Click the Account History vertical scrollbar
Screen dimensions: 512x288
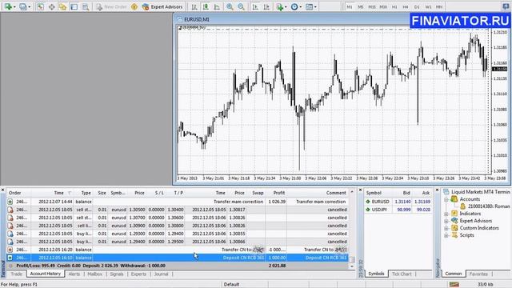pos(352,229)
